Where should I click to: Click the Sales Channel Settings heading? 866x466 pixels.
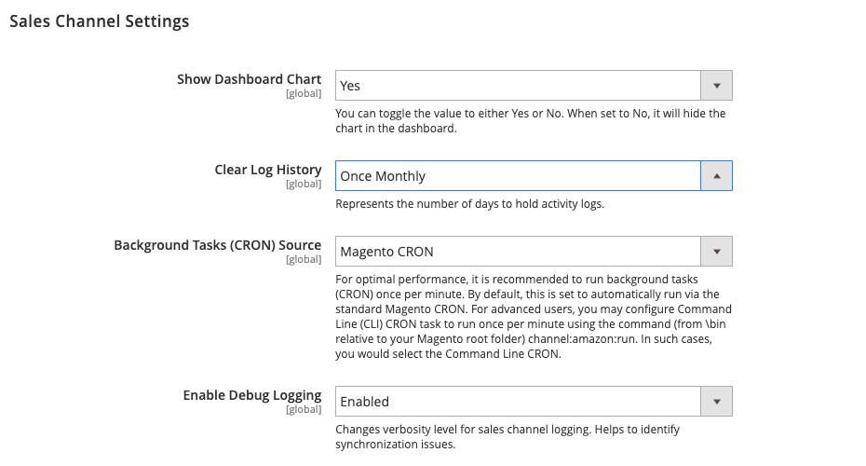click(100, 21)
